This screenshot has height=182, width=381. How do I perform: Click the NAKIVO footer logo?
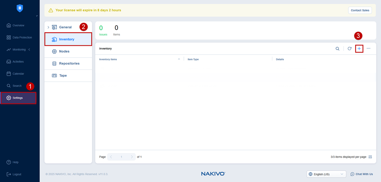click(x=213, y=174)
